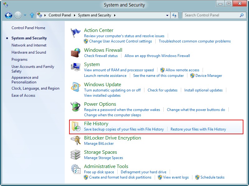
Task: Click the Windows Update icon
Action: coord(76,87)
